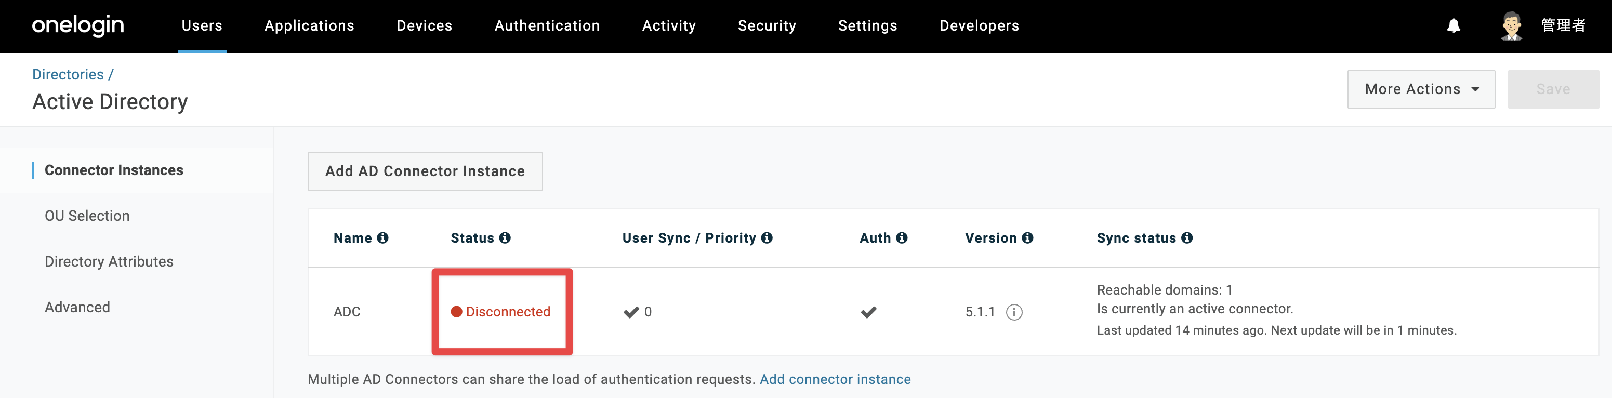
Task: Open the Advanced tab
Action: (x=77, y=307)
